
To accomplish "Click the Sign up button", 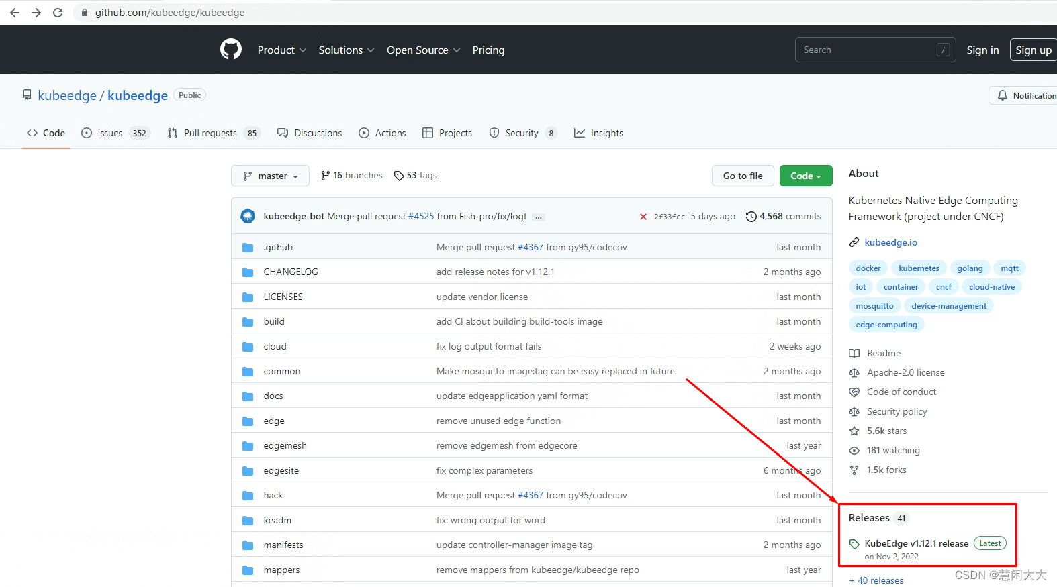I will [x=1033, y=50].
